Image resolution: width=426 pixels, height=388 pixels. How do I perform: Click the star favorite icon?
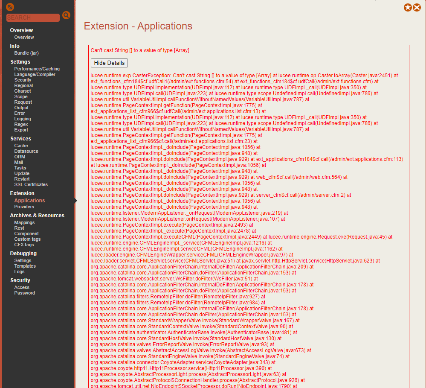tap(408, 7)
